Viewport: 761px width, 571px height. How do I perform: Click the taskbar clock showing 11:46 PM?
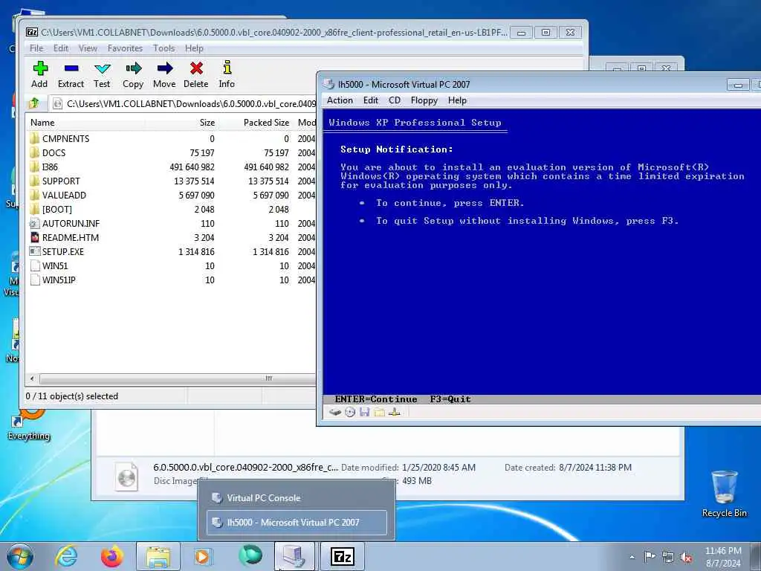[x=723, y=557]
